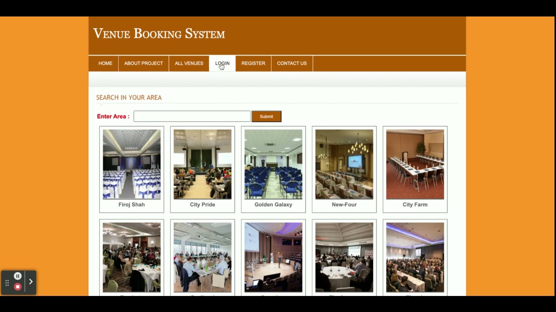556x312 pixels.
Task: Click the SEARCH IN YOUR AREA heading
Action: [x=129, y=97]
